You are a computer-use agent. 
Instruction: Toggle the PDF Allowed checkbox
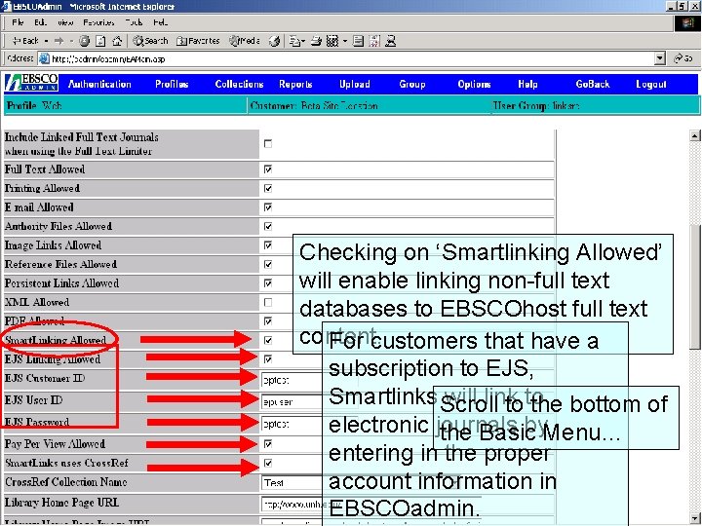point(268,321)
